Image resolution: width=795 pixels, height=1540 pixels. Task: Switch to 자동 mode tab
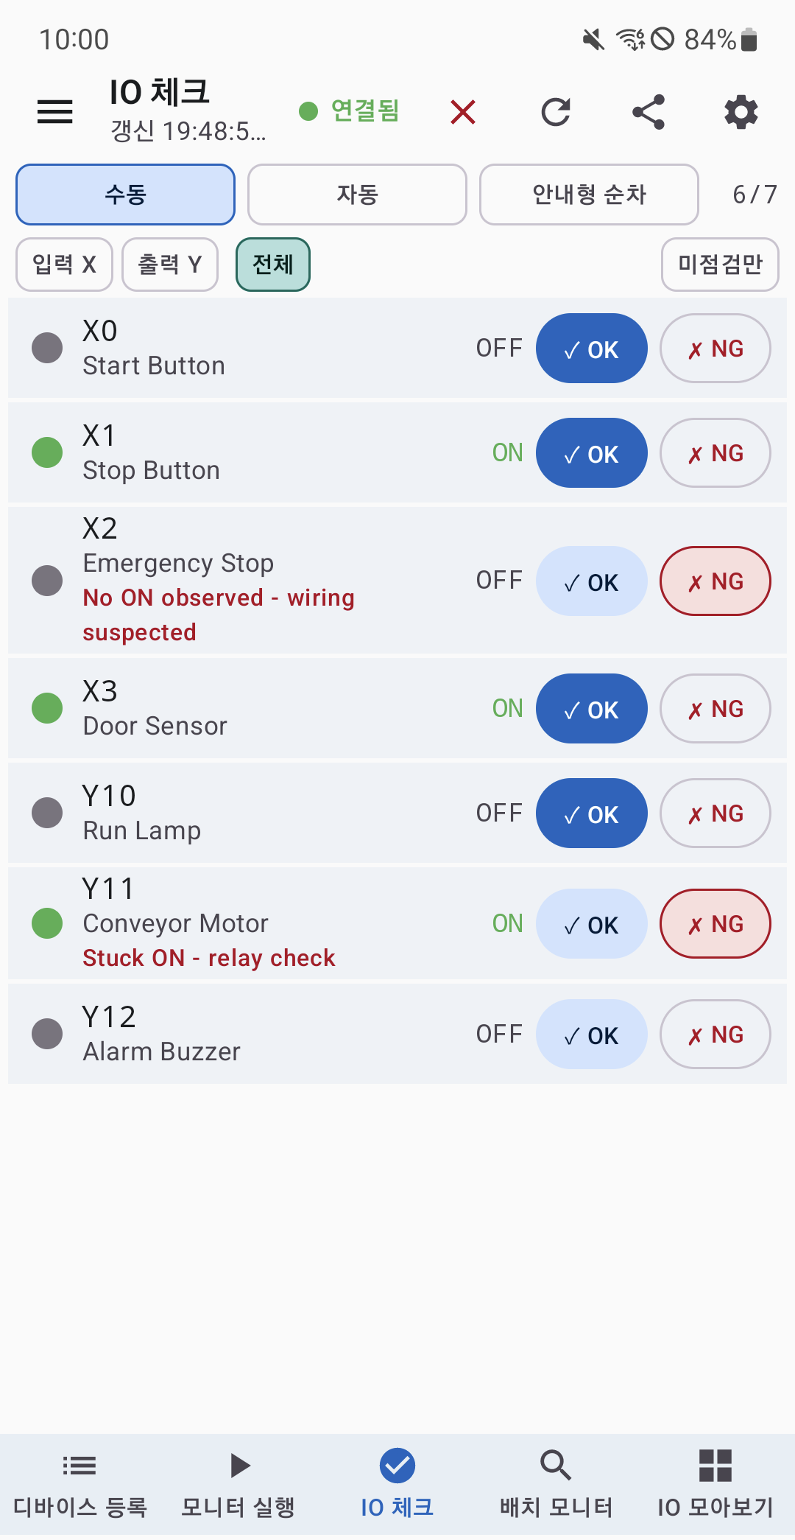(x=357, y=195)
